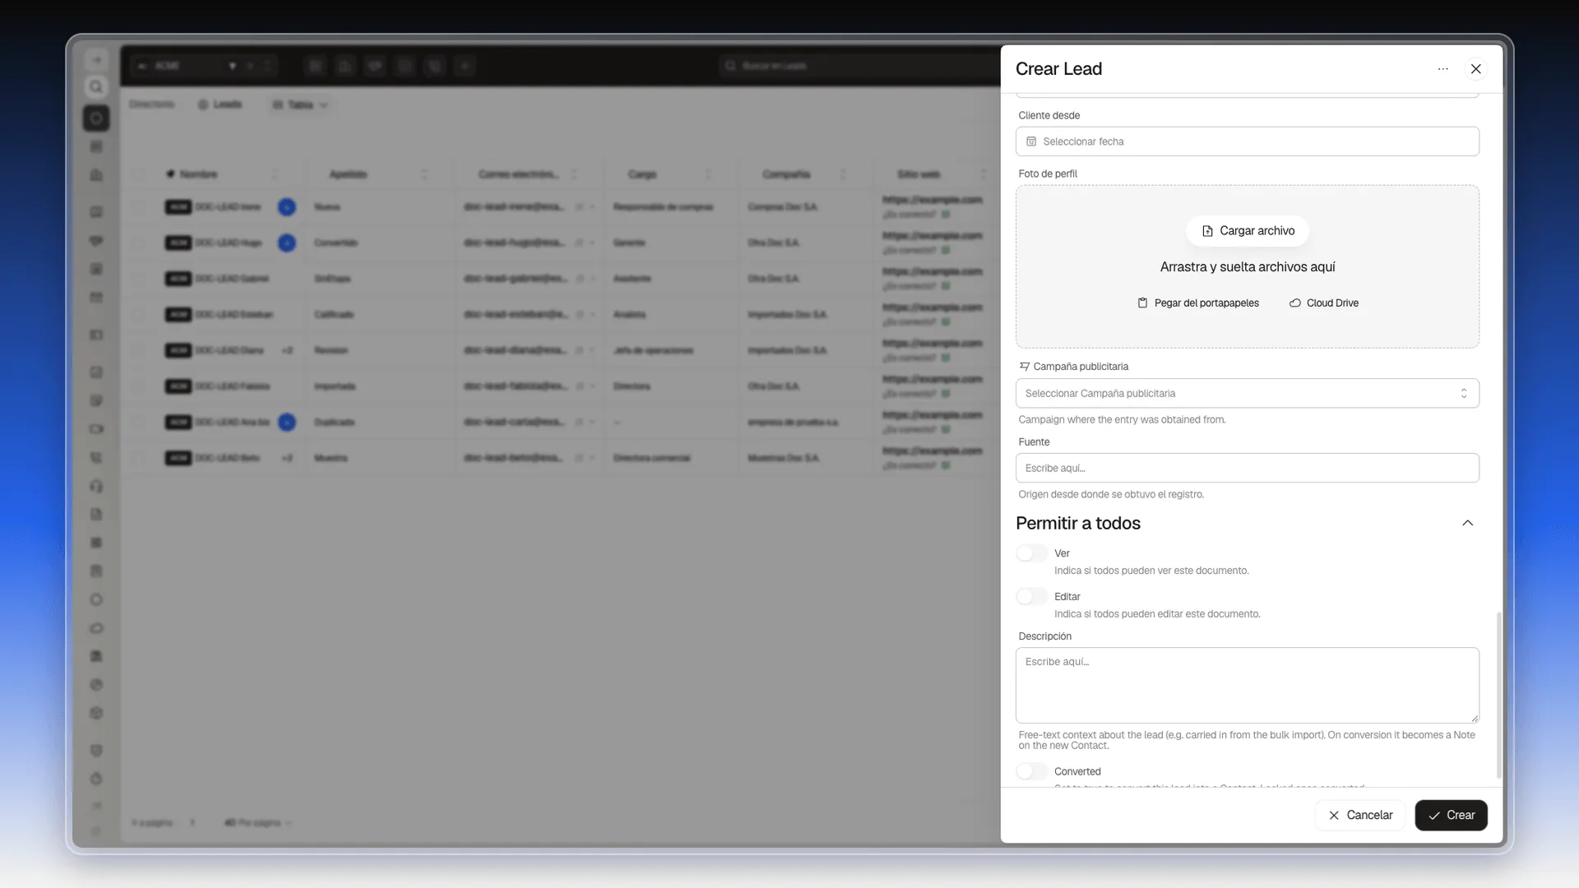The width and height of the screenshot is (1579, 888).
Task: Cancel lead creation with Cancelar
Action: coord(1360,816)
